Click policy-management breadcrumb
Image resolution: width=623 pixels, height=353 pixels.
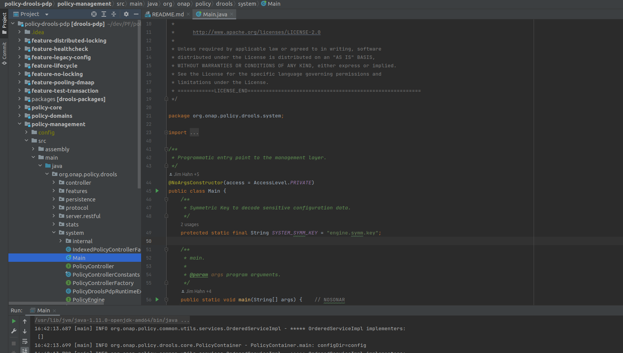click(x=84, y=4)
